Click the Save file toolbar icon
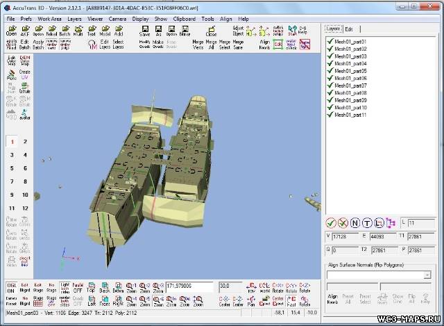This screenshot has height=326, width=444. point(145,30)
